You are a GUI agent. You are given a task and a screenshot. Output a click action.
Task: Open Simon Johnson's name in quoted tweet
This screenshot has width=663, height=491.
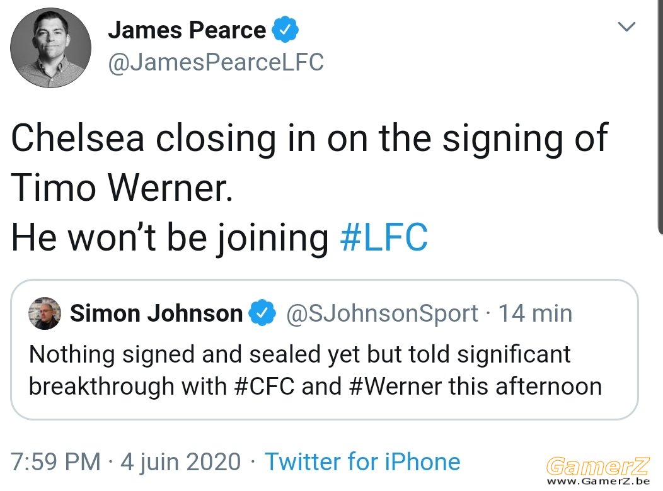(156, 313)
